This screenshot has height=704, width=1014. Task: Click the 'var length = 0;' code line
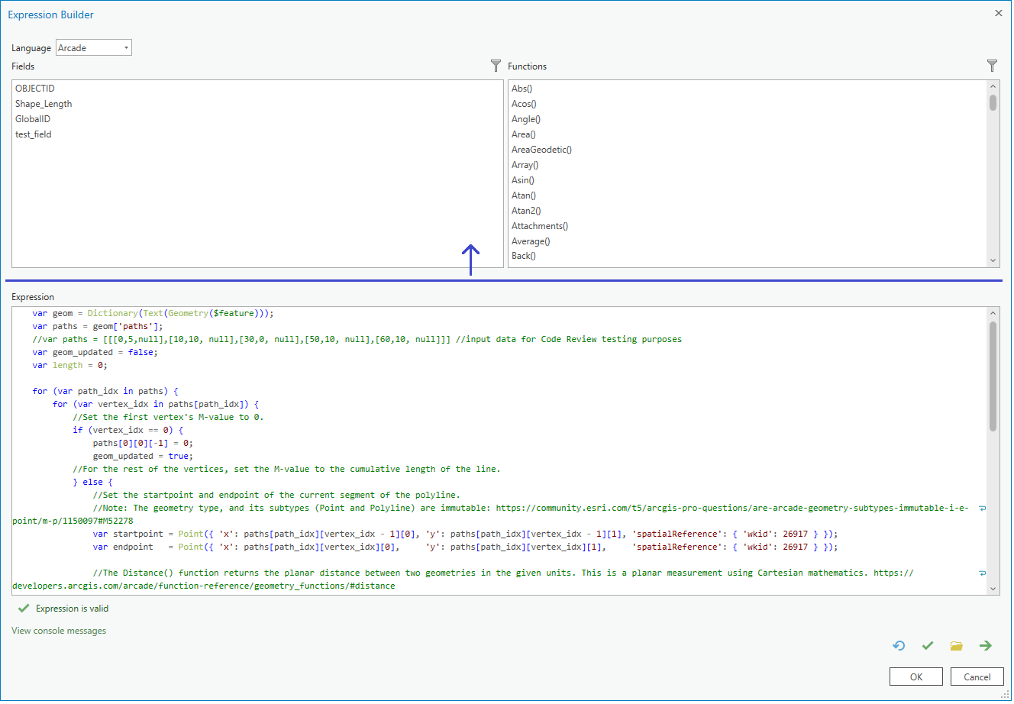click(70, 365)
